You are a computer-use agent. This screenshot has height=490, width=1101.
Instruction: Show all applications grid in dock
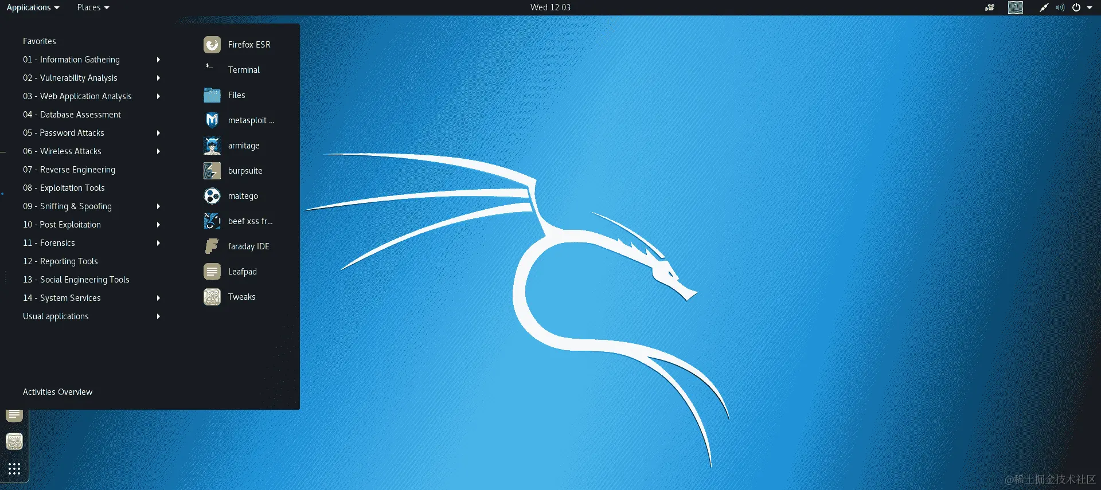[x=14, y=469]
